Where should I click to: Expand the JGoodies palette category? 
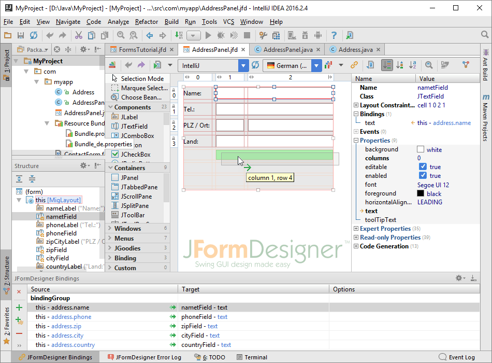[110, 248]
